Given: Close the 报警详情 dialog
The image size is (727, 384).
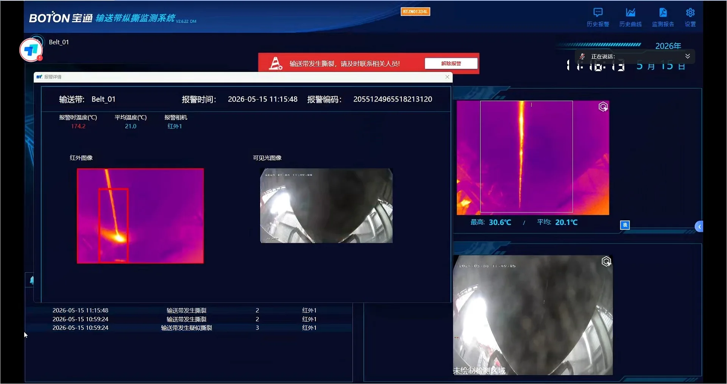Looking at the screenshot, I should click(447, 77).
